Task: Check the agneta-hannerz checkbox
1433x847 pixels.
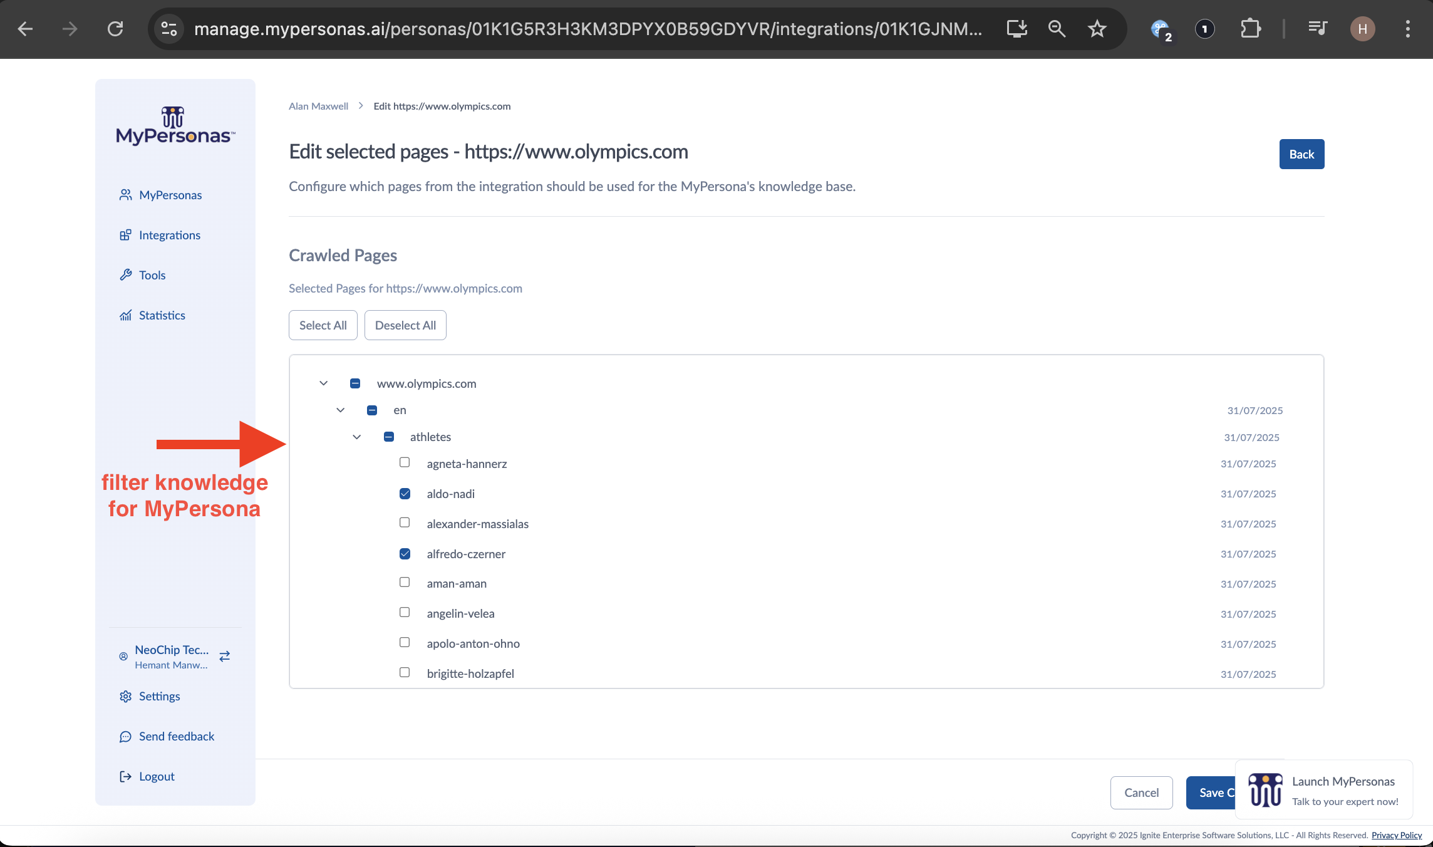Action: 405,462
